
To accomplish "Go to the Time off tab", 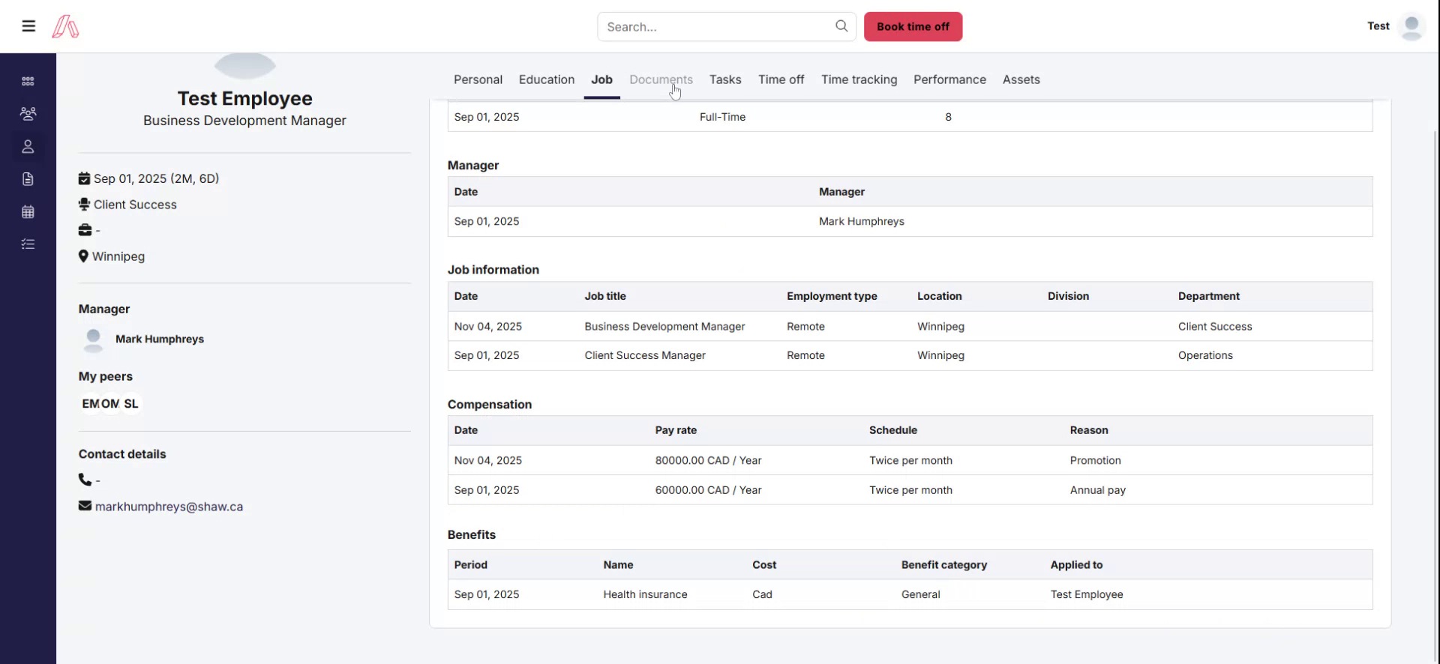I will point(781,79).
